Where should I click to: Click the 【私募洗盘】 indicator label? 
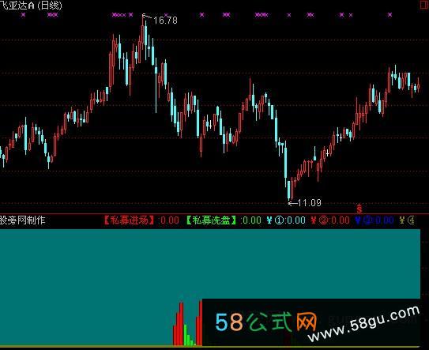212,220
